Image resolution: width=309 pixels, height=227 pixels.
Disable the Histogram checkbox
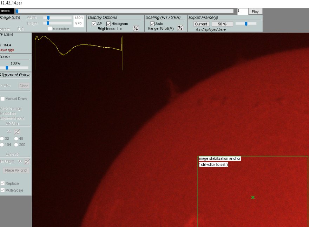tap(109, 24)
